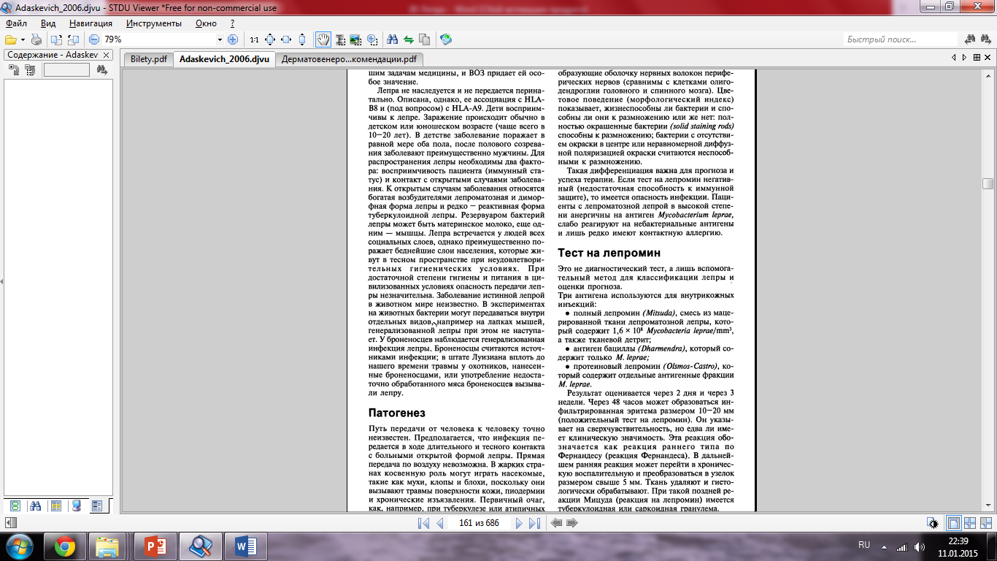Select the Hand tool
The height and width of the screenshot is (561, 997).
tap(323, 39)
